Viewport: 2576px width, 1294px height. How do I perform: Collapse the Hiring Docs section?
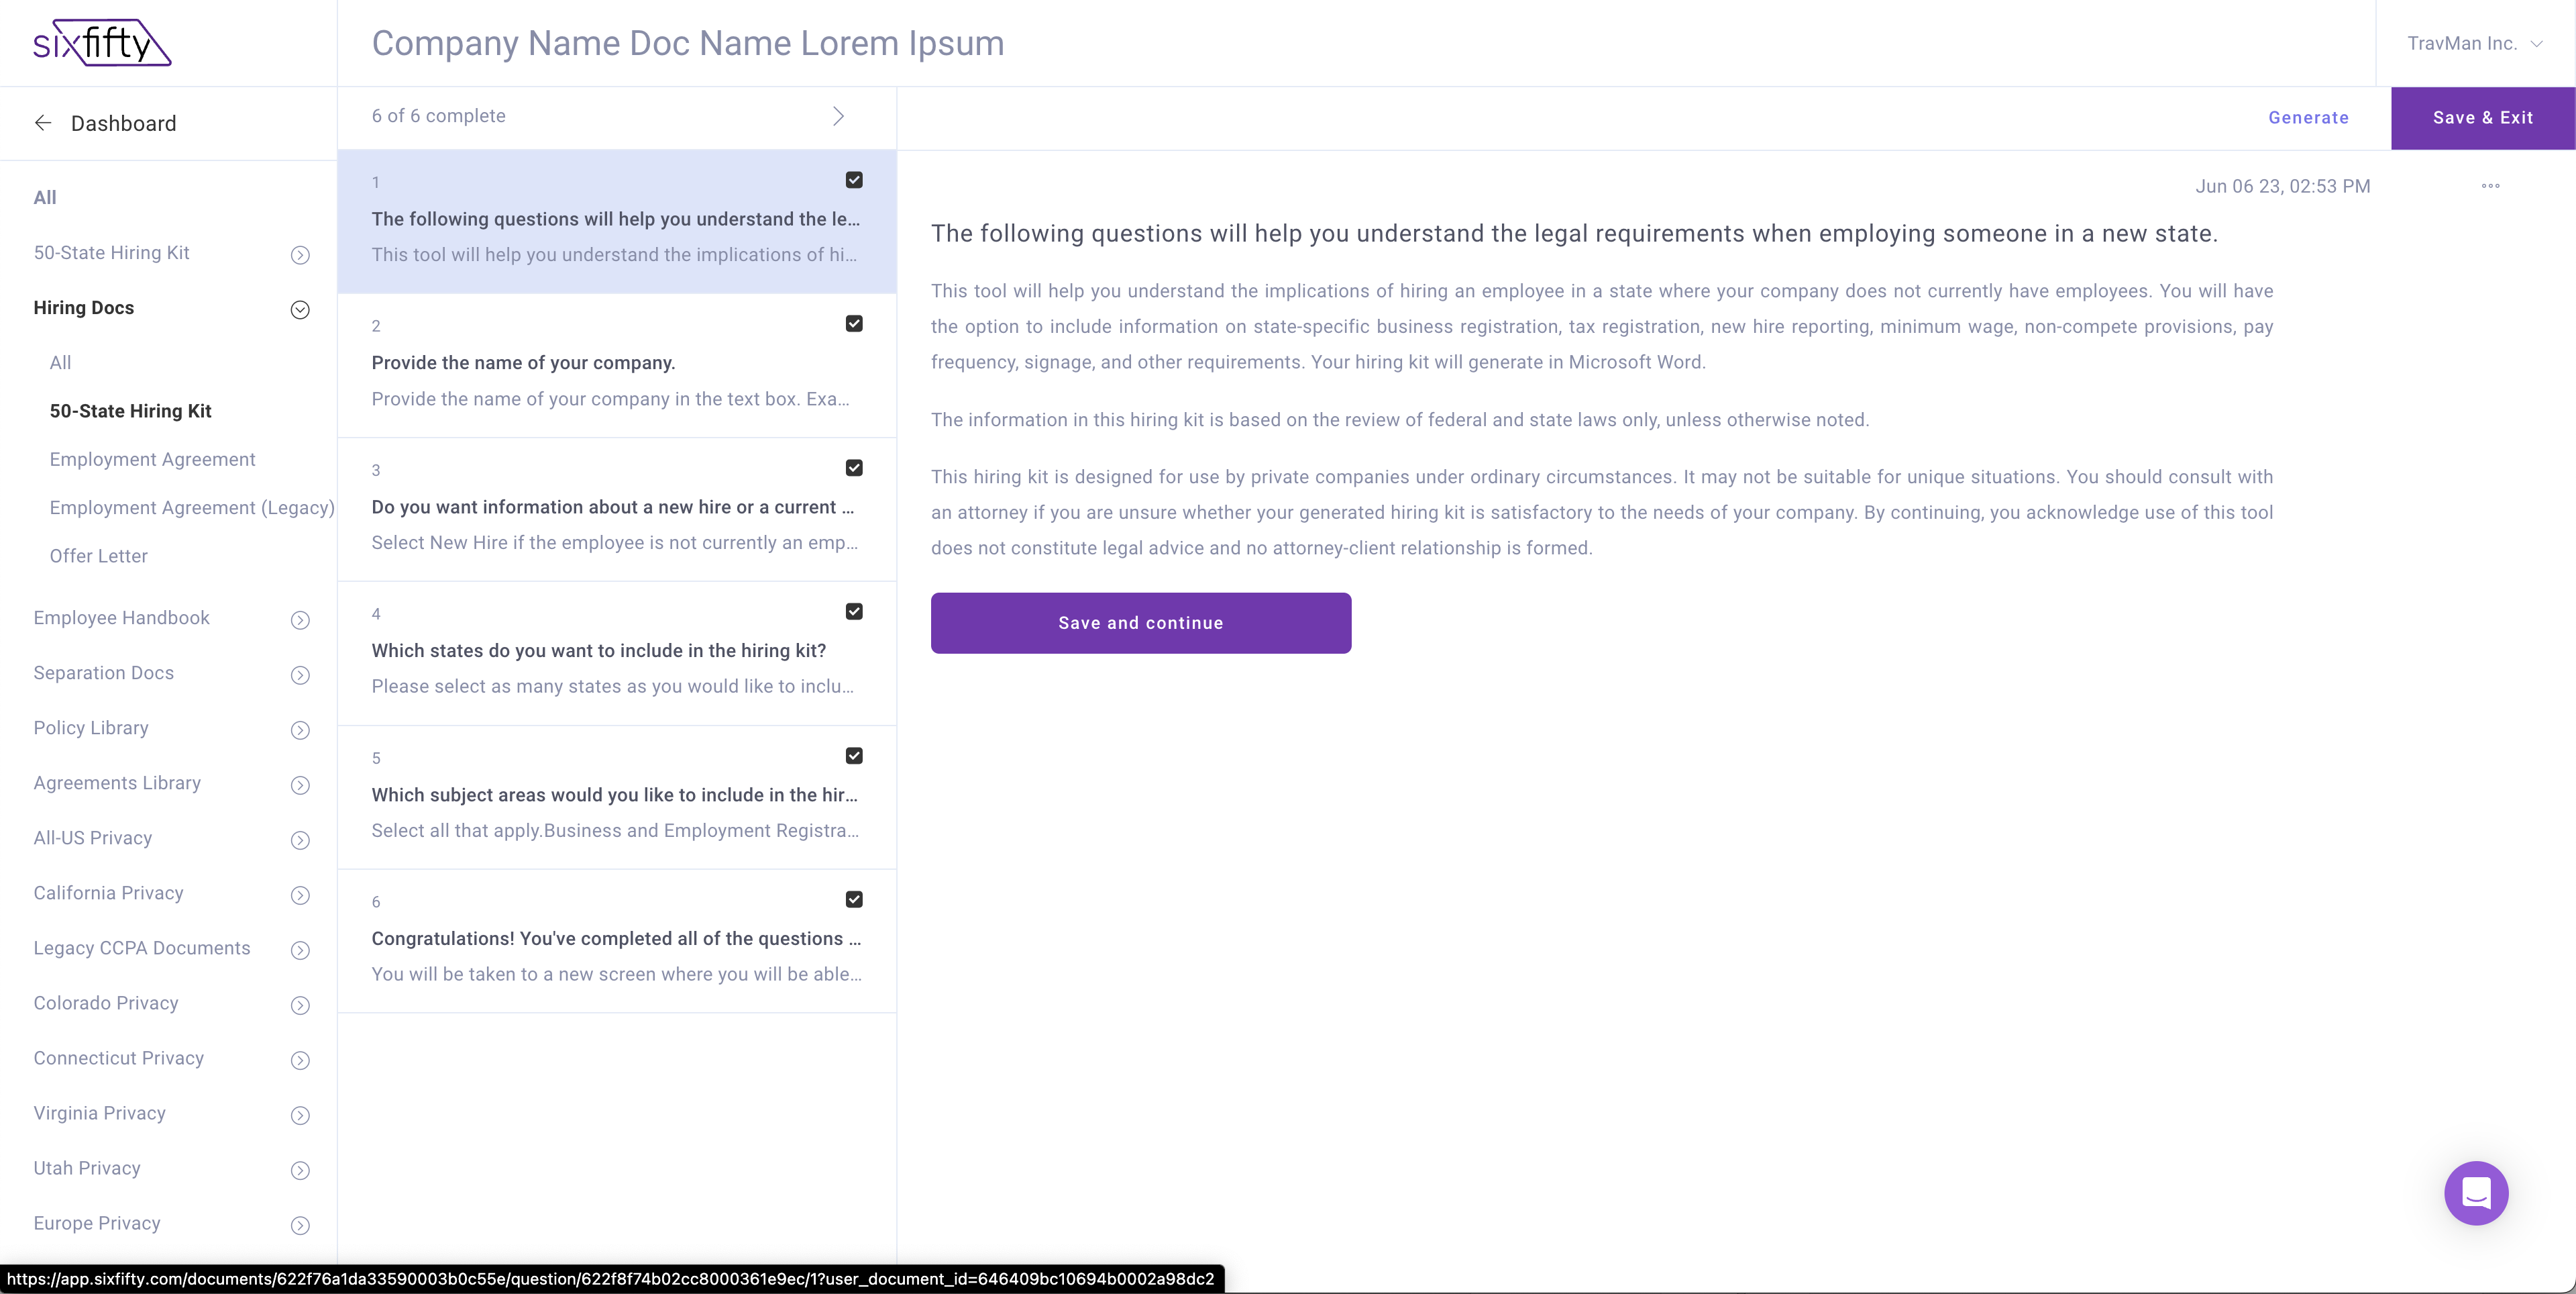300,309
